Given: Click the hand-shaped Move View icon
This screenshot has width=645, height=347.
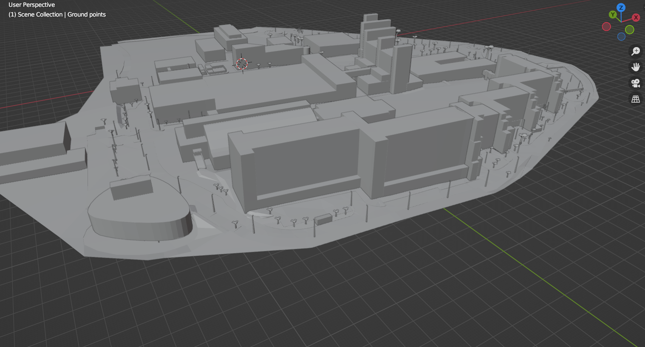Looking at the screenshot, I should (635, 67).
